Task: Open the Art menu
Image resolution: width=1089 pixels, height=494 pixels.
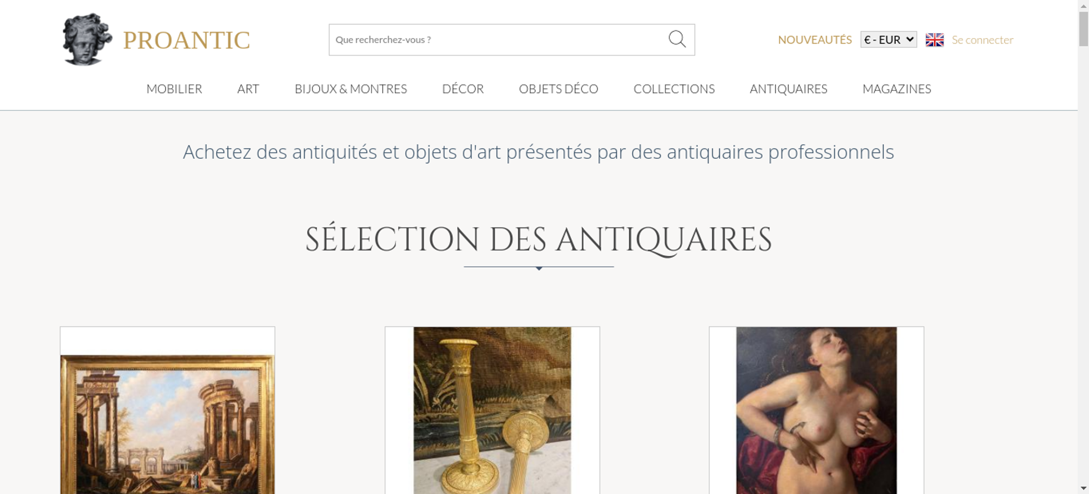Action: point(248,89)
